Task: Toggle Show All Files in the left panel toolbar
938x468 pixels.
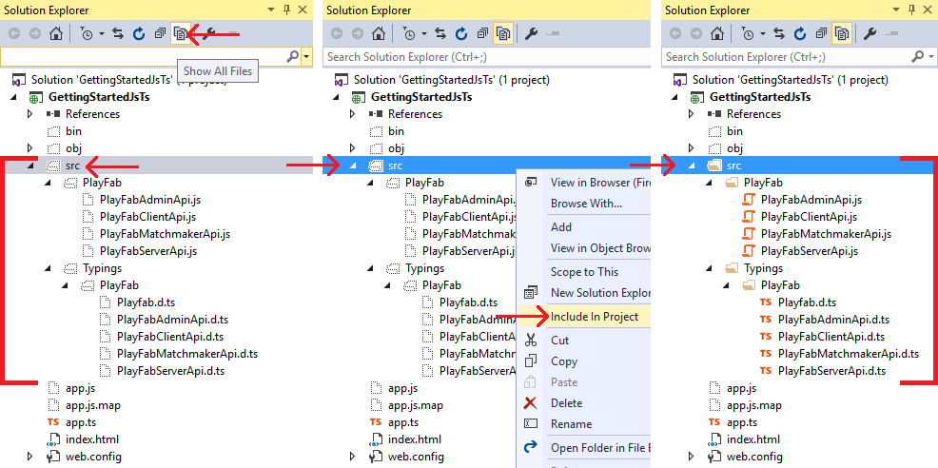Action: tap(179, 34)
